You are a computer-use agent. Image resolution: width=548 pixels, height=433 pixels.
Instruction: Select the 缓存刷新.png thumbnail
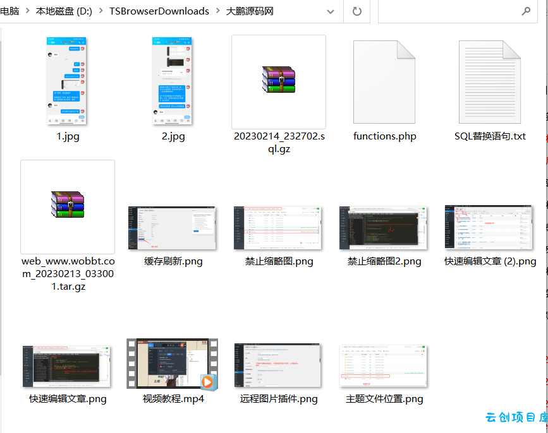[x=172, y=227]
